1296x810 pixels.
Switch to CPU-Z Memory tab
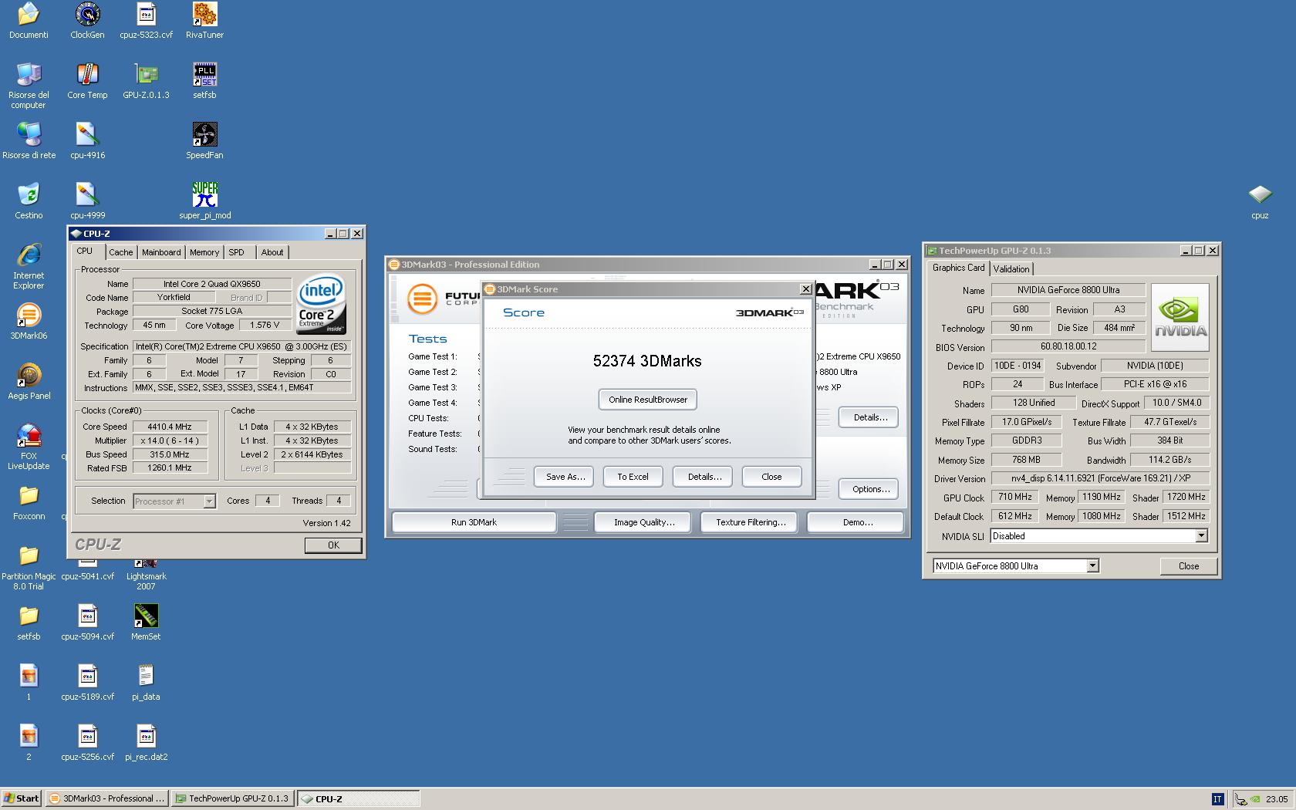pos(204,252)
